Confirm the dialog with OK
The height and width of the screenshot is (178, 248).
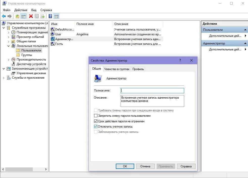[125, 166]
